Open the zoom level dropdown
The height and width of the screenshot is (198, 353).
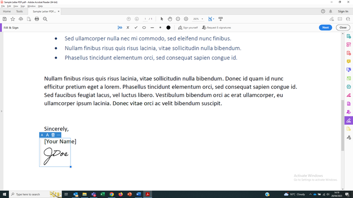[x=202, y=19]
